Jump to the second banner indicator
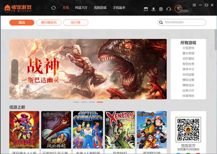217x154 pixels. [84, 102]
